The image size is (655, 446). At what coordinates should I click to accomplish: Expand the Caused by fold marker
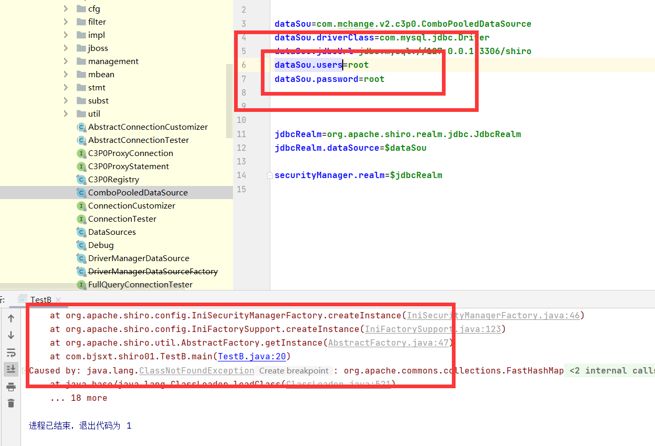tap(24, 370)
